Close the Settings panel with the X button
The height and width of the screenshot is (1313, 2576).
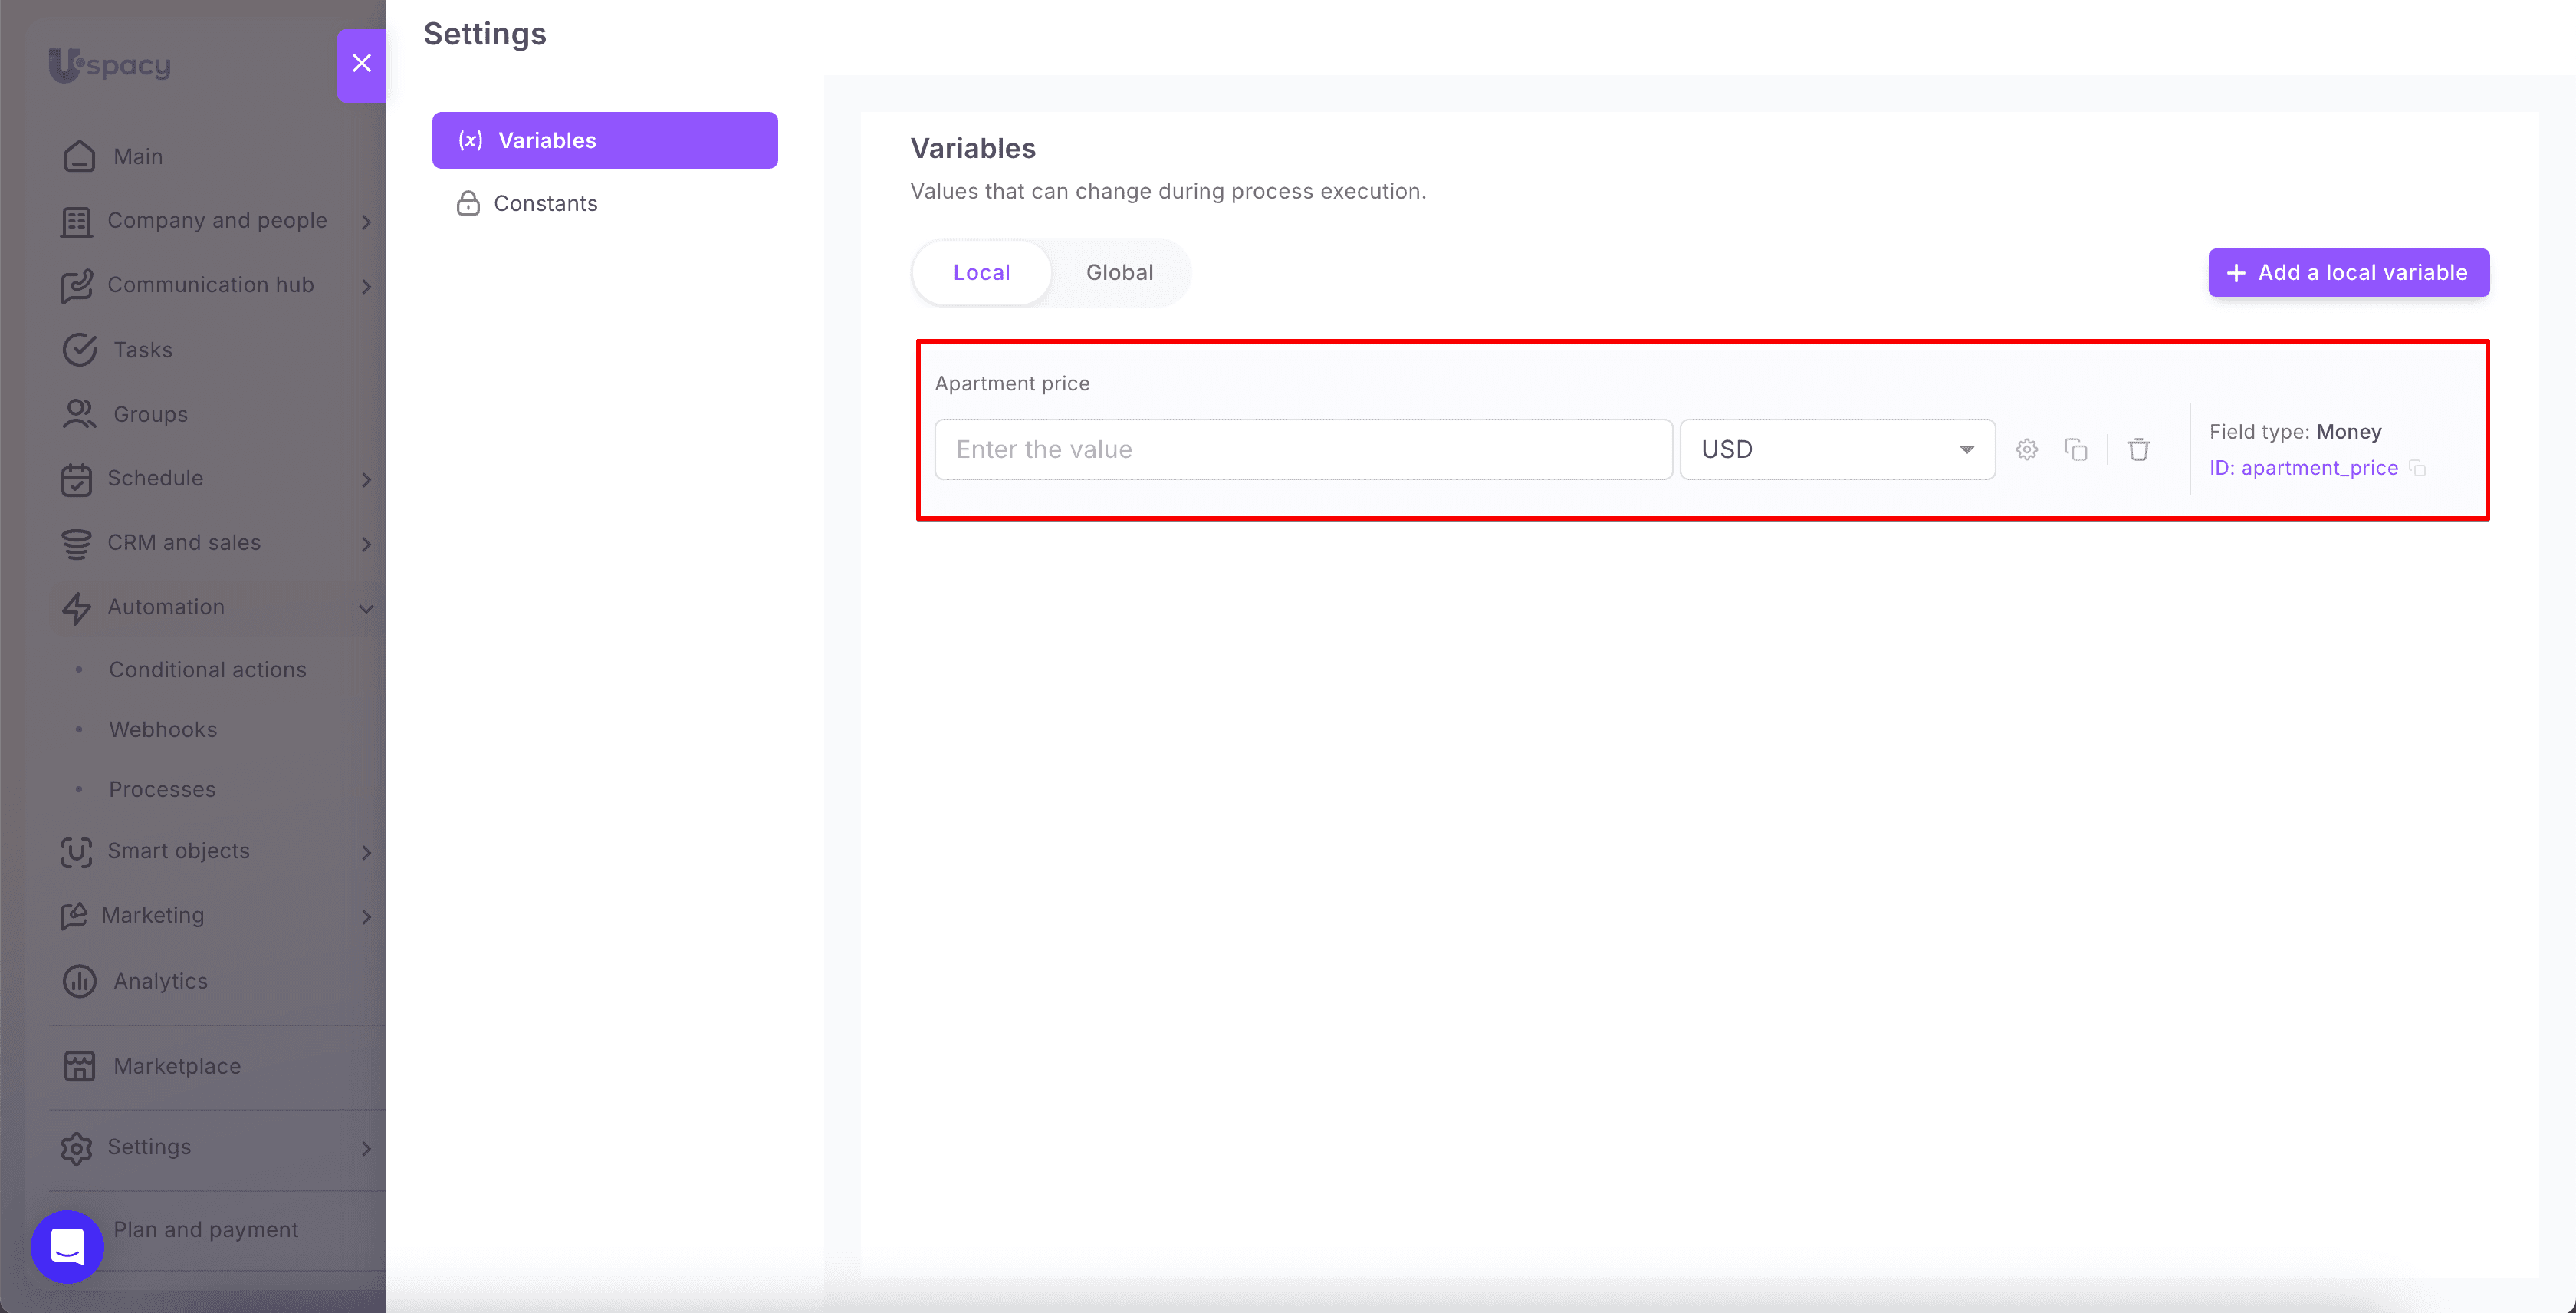[x=362, y=64]
